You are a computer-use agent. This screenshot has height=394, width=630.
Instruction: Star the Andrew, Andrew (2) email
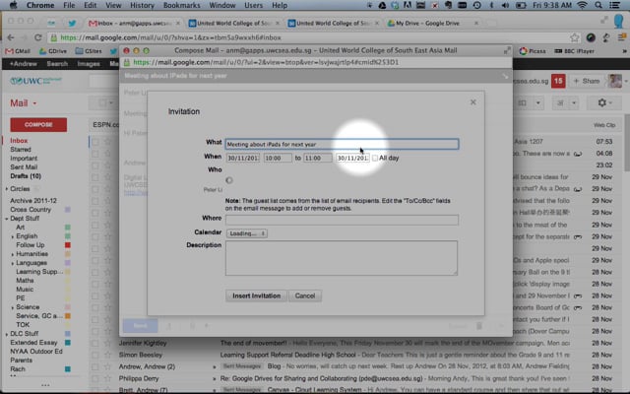(x=107, y=366)
